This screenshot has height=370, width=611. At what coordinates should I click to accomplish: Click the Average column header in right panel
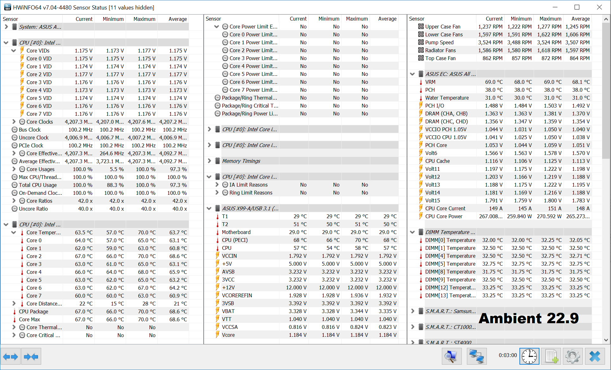(x=580, y=19)
